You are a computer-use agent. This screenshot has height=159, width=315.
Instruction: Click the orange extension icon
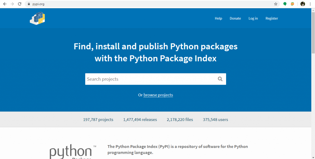292,4
